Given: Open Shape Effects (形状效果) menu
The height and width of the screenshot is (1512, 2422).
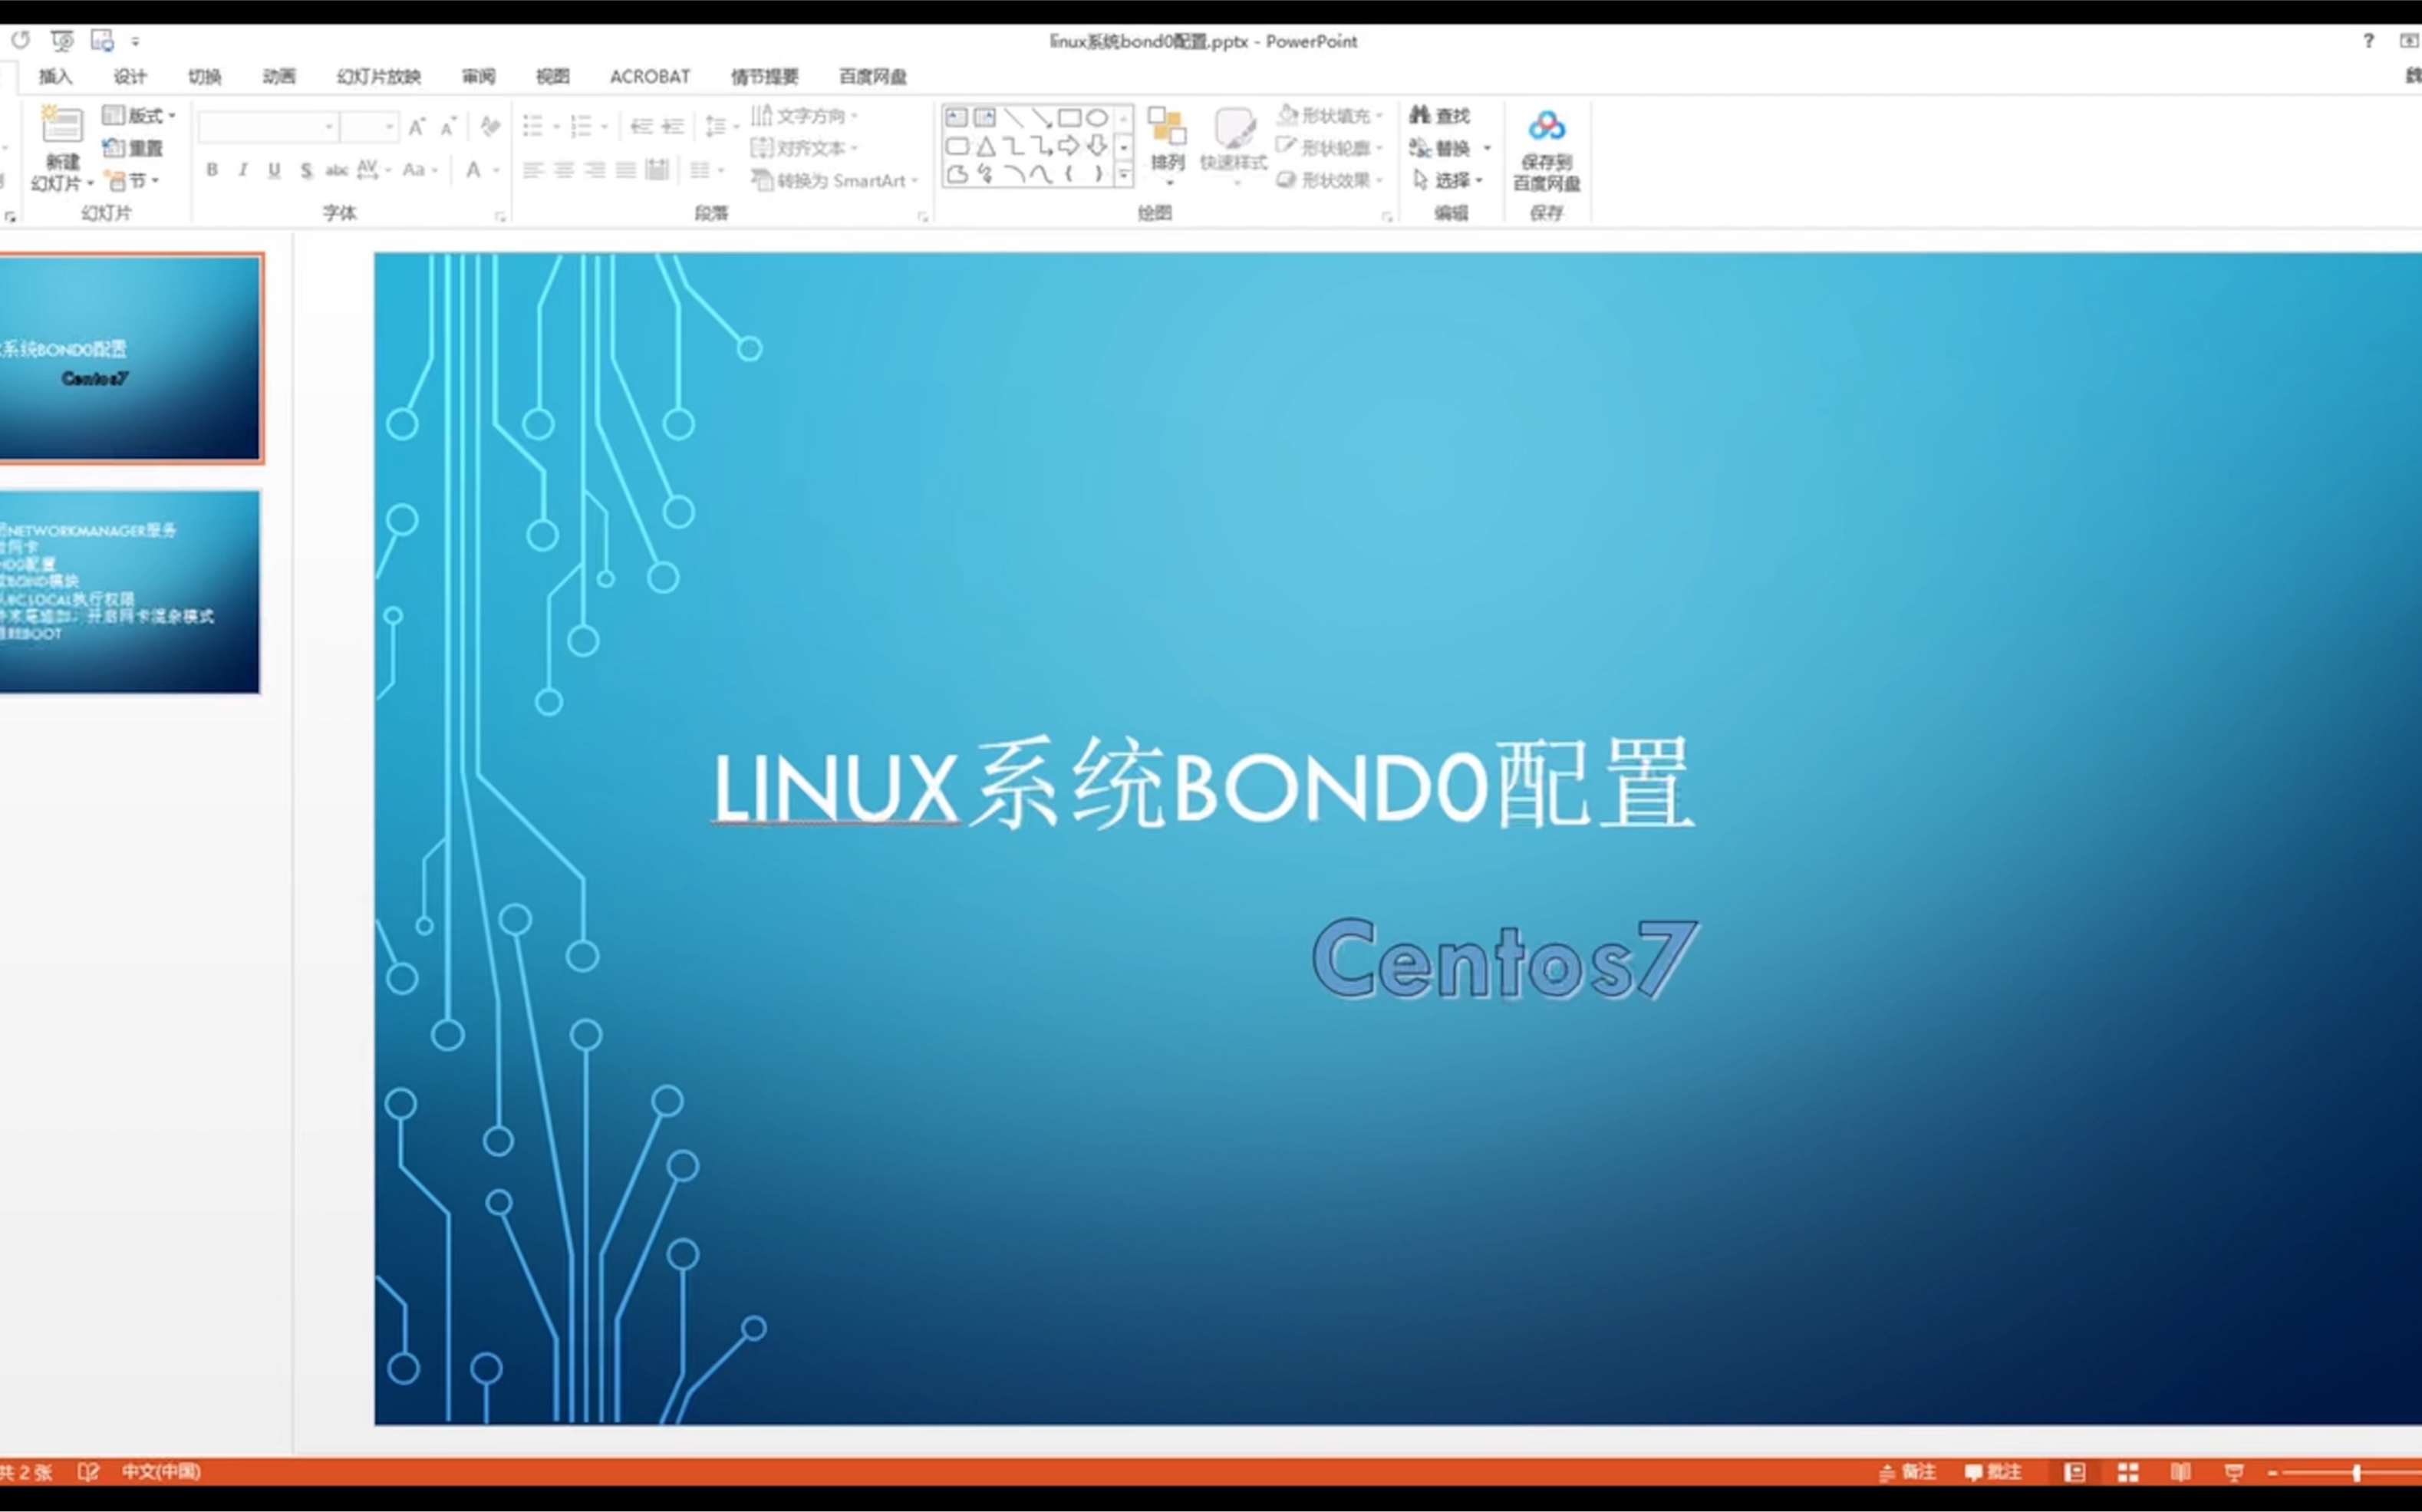Looking at the screenshot, I should click(1330, 180).
